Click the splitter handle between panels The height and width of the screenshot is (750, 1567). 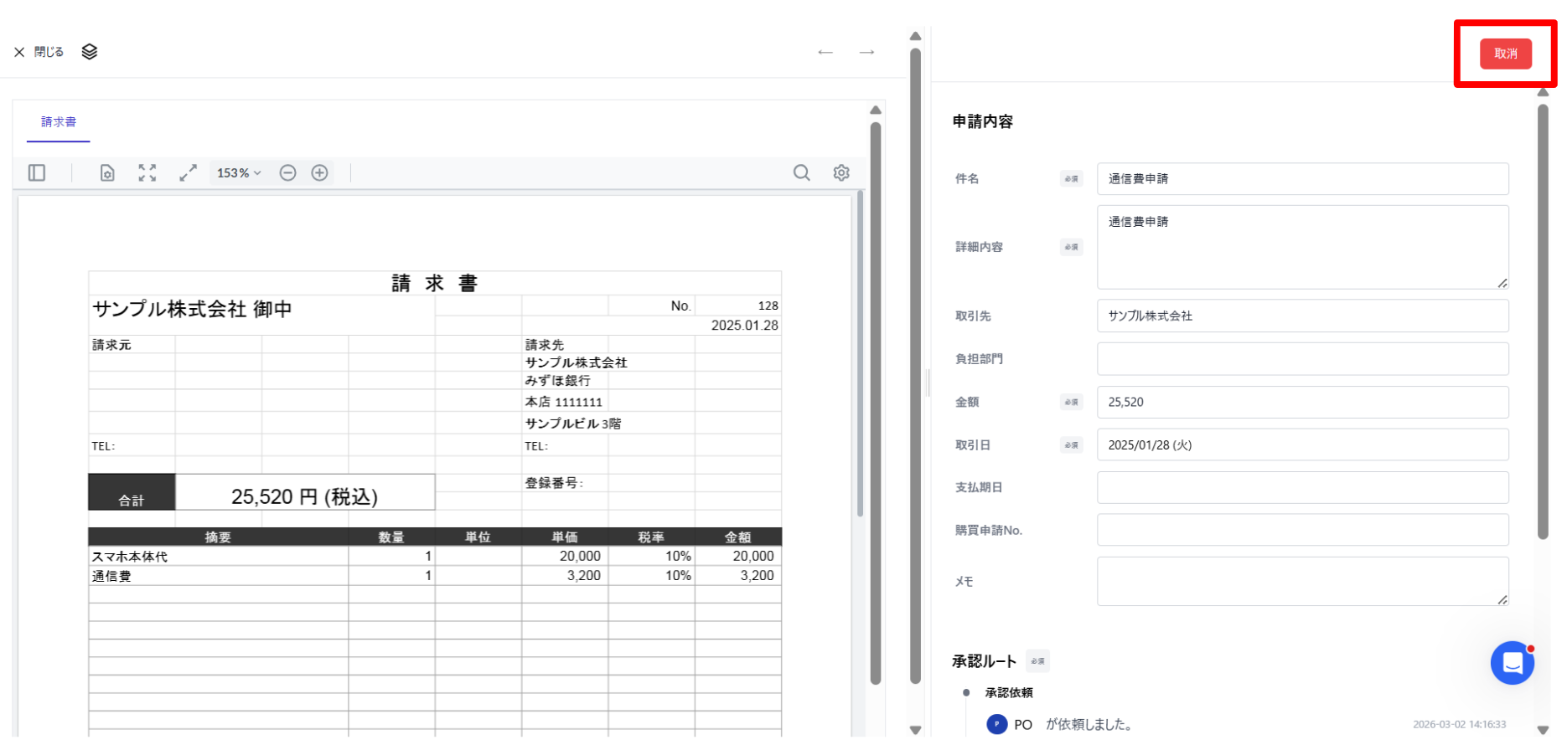pos(928,383)
